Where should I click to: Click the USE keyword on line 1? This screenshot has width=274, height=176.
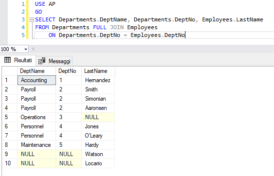pos(40,4)
